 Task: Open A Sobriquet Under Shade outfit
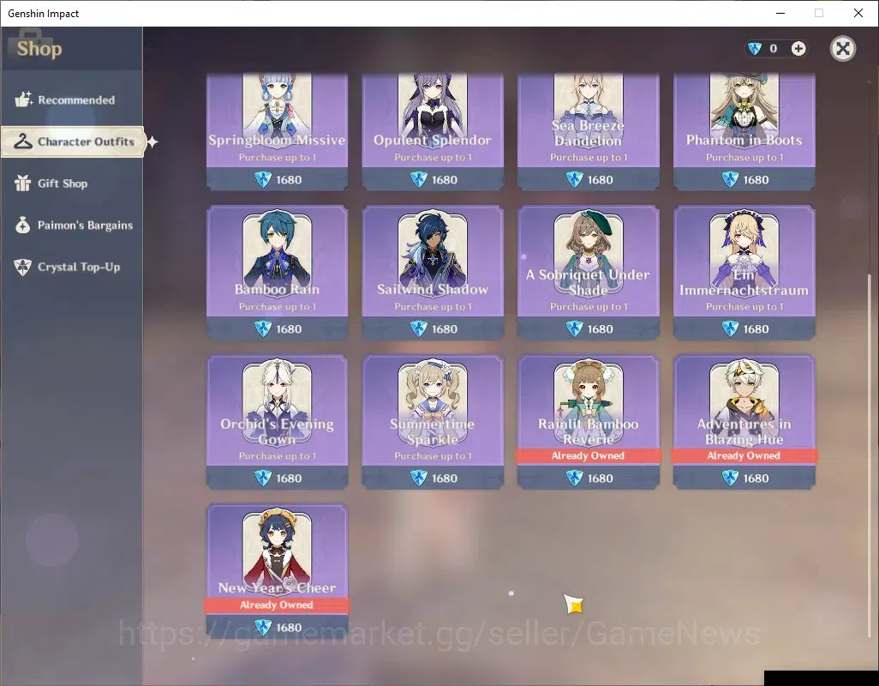click(x=588, y=272)
